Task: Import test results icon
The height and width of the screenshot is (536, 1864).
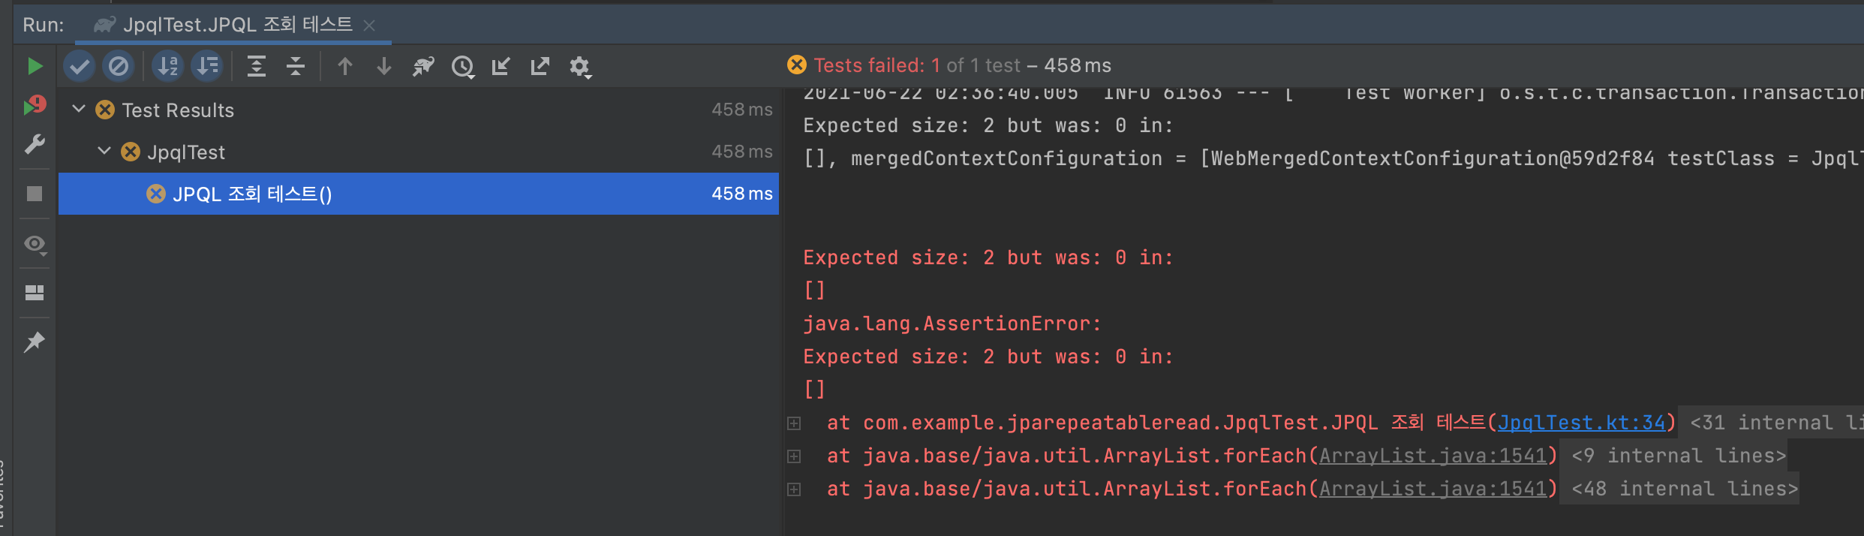Action: (x=501, y=67)
